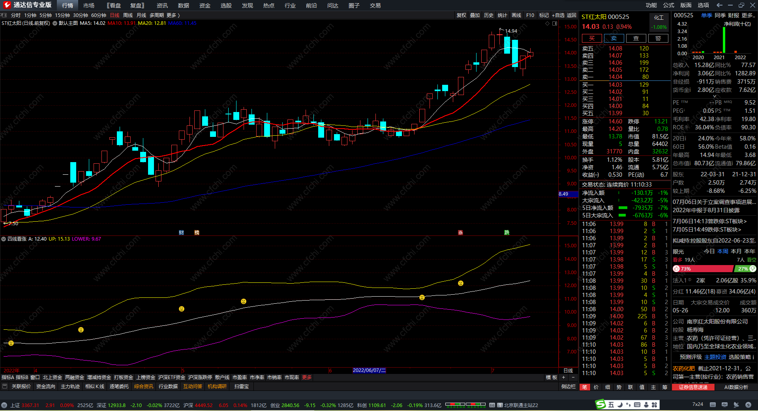Open the 模板 template menu

pyautogui.click(x=552, y=377)
